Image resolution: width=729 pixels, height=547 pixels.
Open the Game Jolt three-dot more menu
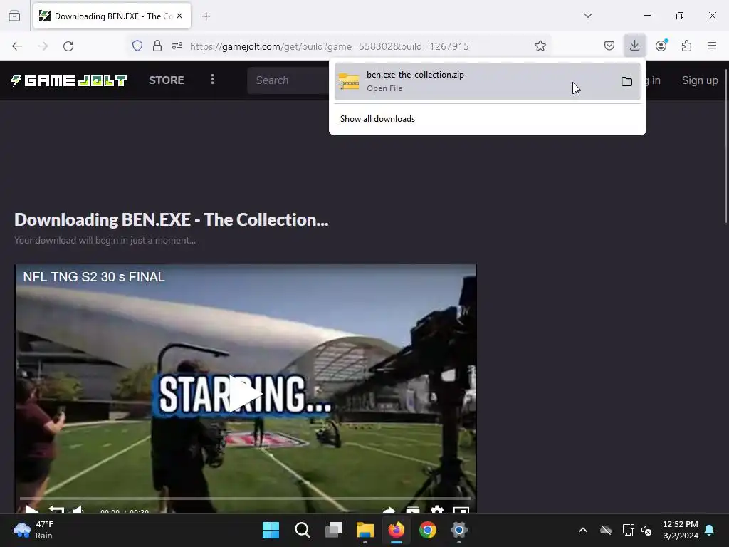212,80
